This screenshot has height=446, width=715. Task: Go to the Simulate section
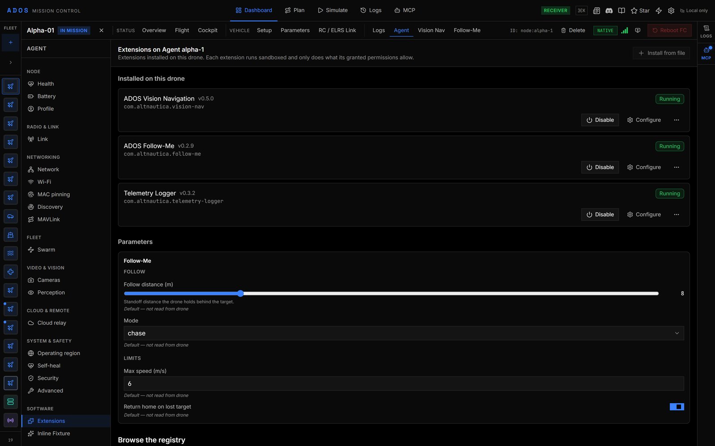332,10
